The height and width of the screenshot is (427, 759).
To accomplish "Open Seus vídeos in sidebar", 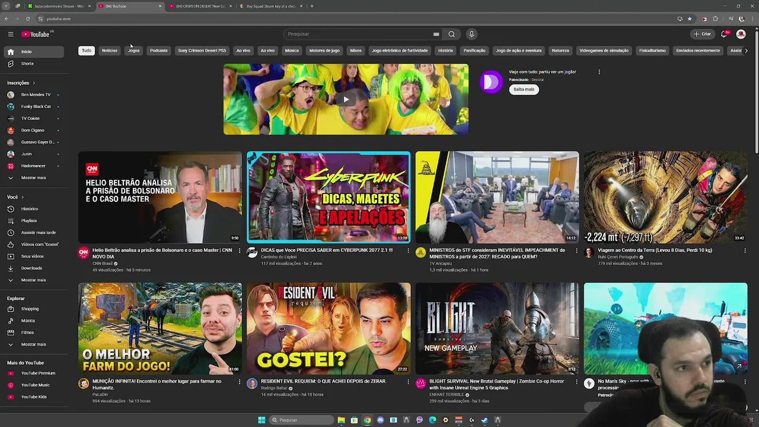I will click(x=34, y=256).
